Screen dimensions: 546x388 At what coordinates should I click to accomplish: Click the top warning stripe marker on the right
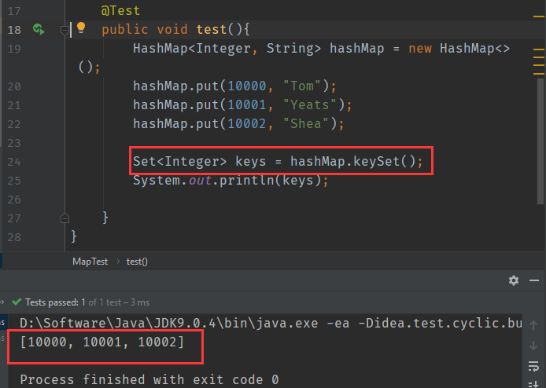click(539, 16)
